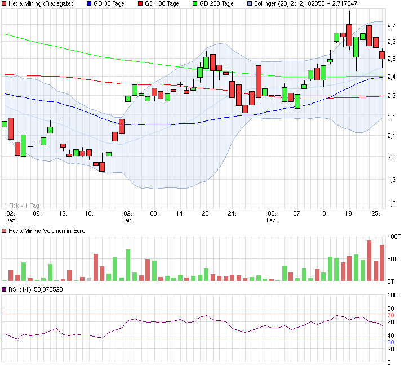Click 'Hecla Mining Volumen in Euro' label

click(47, 231)
